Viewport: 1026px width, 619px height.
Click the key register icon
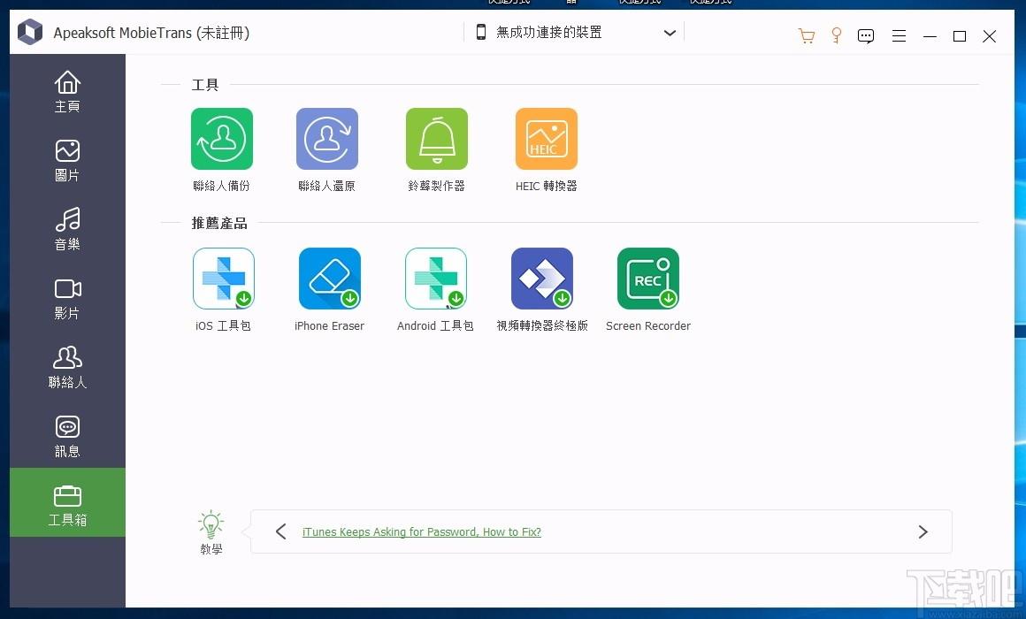836,35
